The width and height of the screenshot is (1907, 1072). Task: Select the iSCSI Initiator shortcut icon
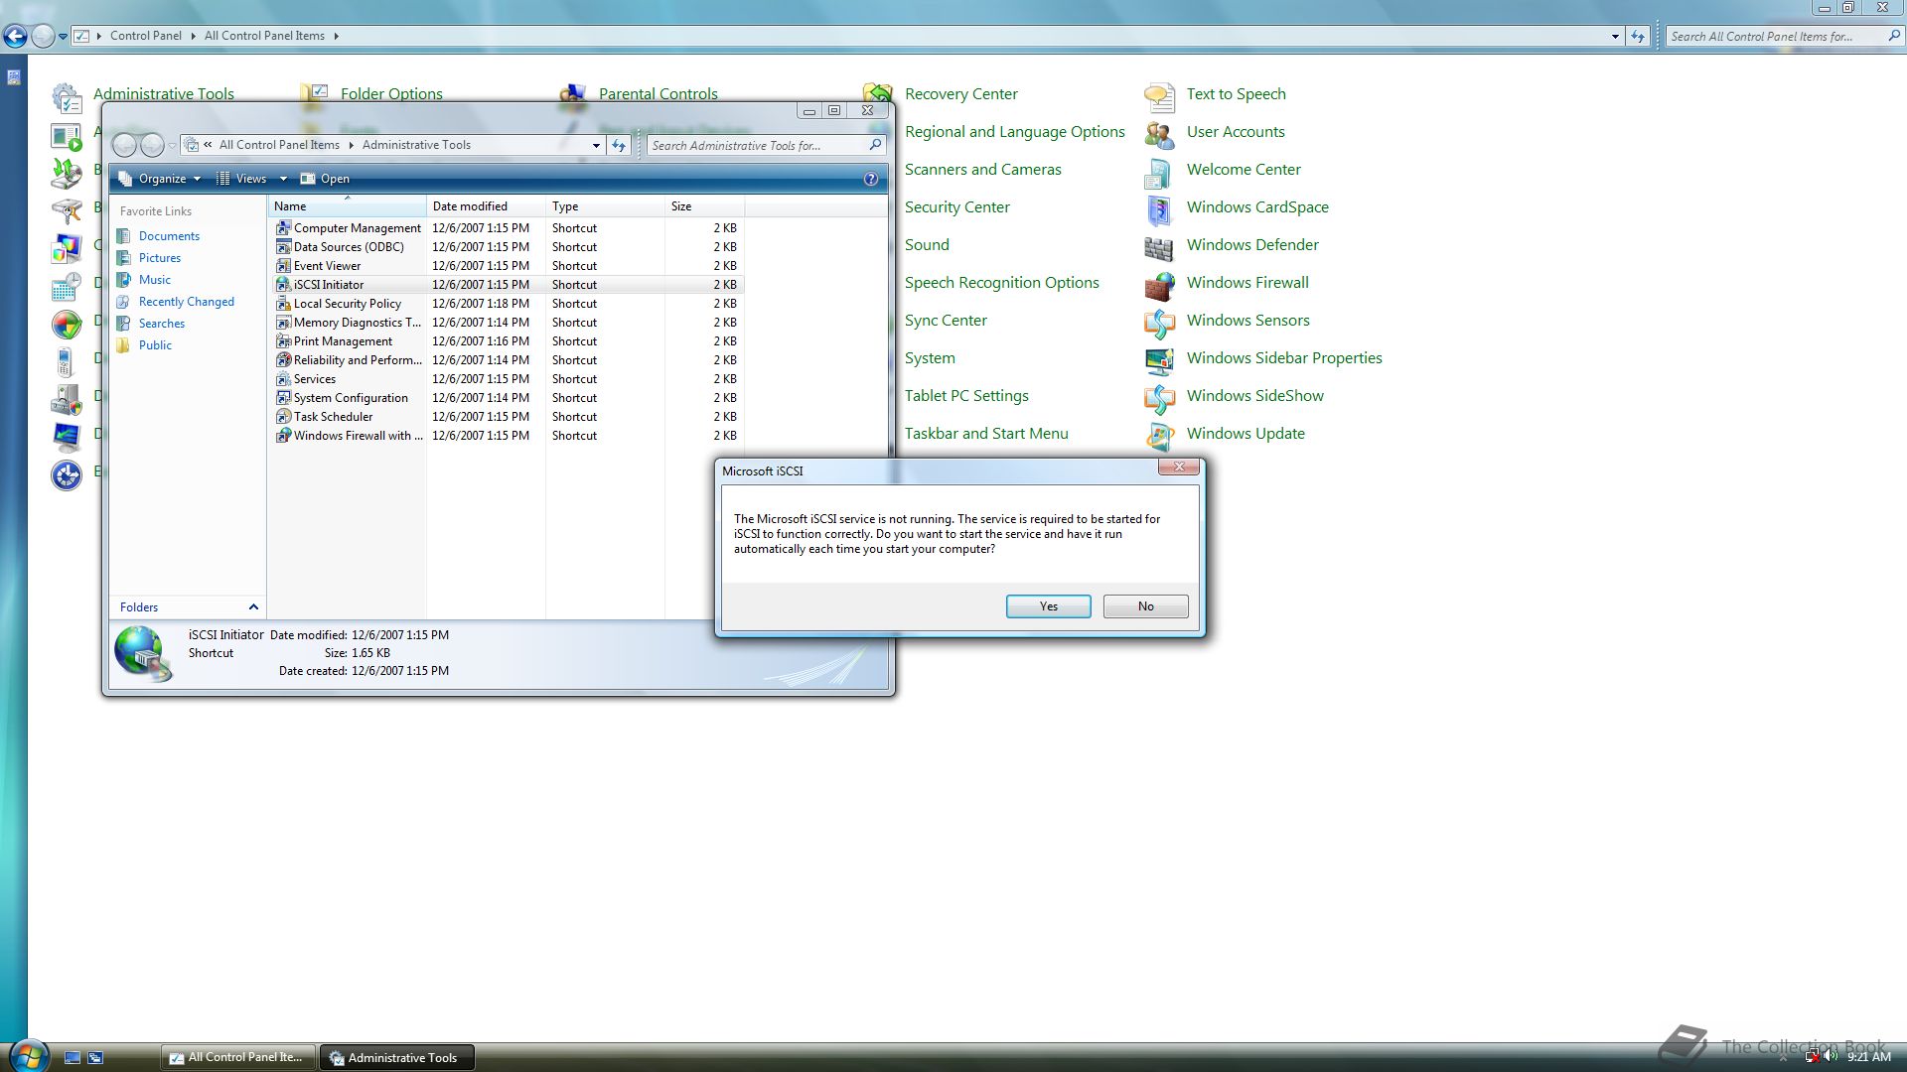pos(283,285)
